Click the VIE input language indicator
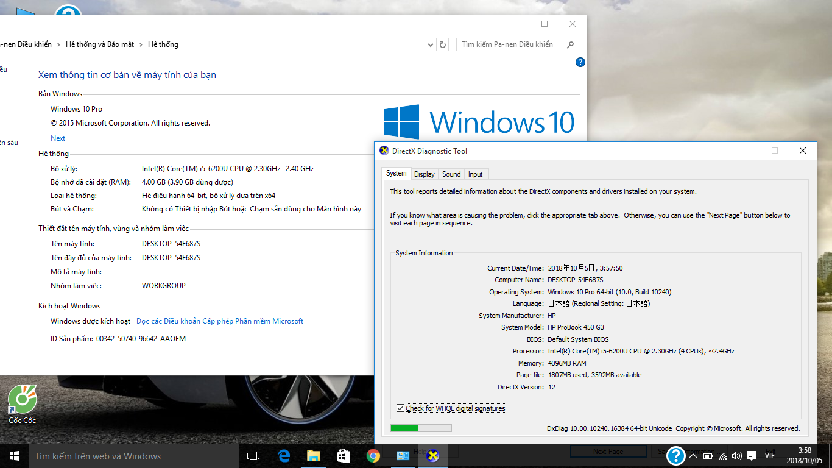832x468 pixels. click(770, 456)
